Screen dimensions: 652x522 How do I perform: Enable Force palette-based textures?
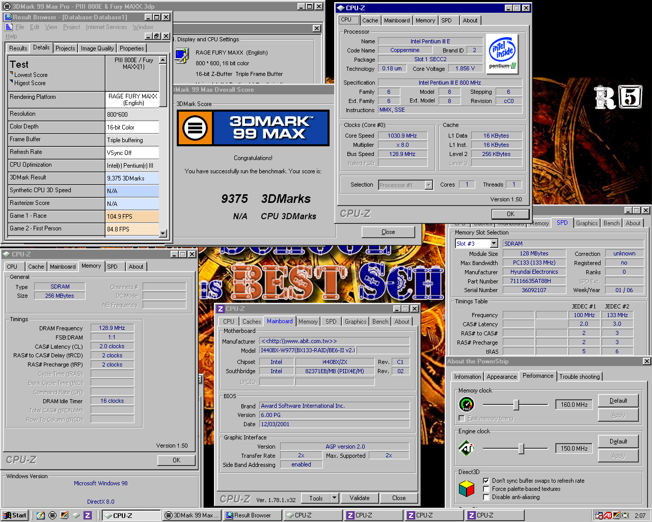pos(486,489)
